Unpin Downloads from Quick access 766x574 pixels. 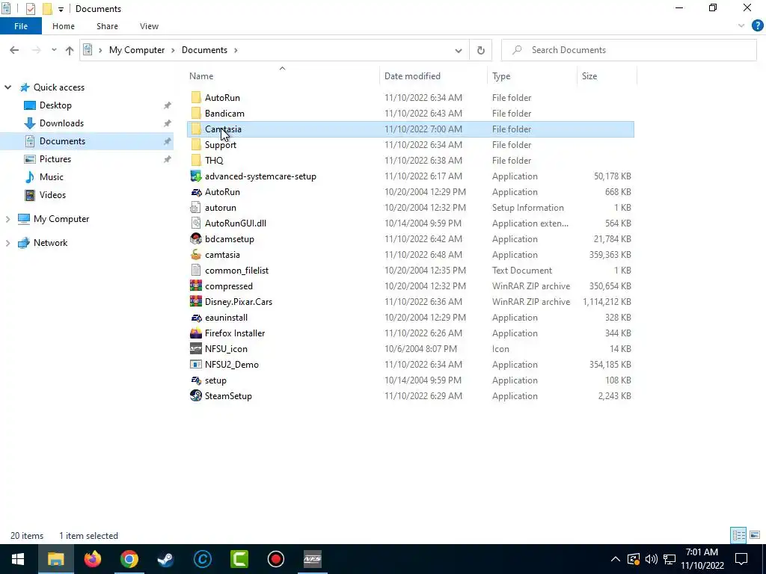(167, 123)
